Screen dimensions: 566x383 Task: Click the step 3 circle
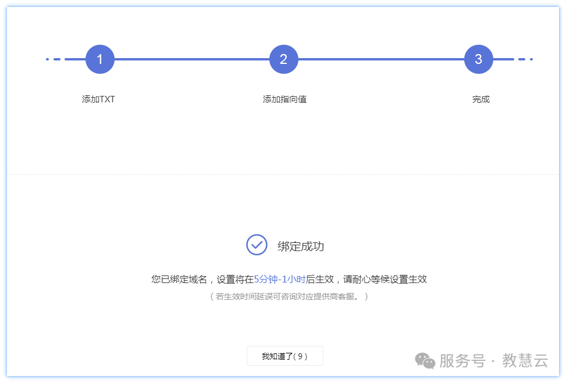coord(478,59)
